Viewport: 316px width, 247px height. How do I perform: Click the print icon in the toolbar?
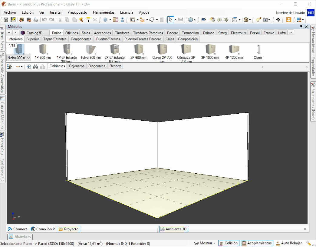click(36, 20)
